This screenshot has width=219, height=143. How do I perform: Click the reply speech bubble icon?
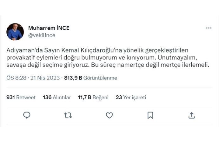click(27, 115)
